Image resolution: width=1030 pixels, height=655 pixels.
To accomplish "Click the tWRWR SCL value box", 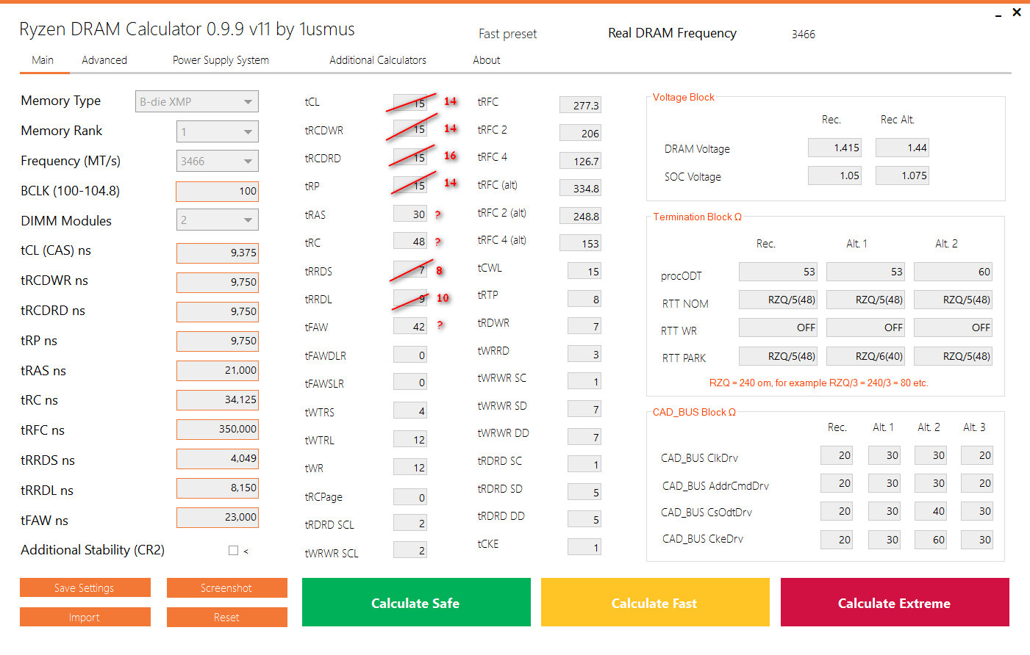I will pyautogui.click(x=410, y=551).
